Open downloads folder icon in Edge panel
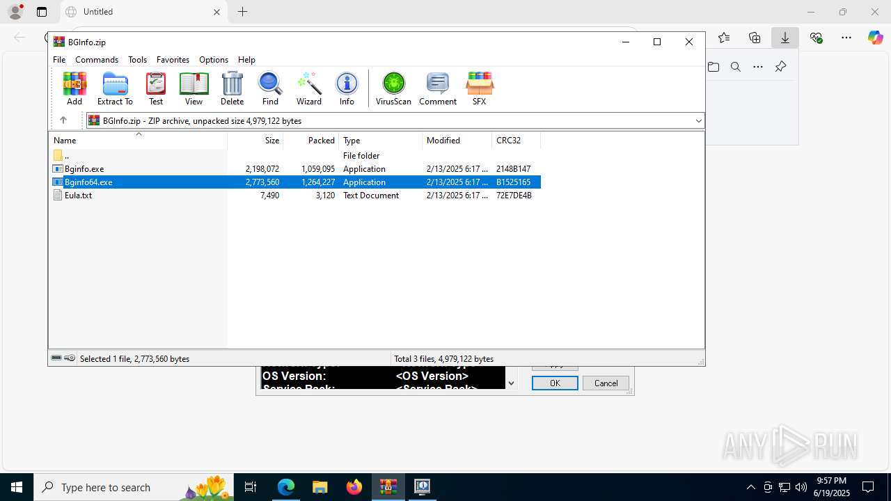Screen dimensions: 891x501 [x=713, y=67]
